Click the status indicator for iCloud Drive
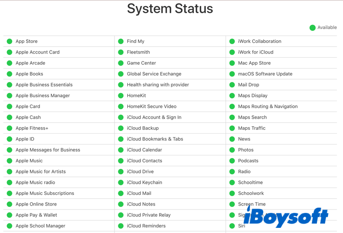Screen dimensions: 343x233 pyautogui.click(x=121, y=172)
